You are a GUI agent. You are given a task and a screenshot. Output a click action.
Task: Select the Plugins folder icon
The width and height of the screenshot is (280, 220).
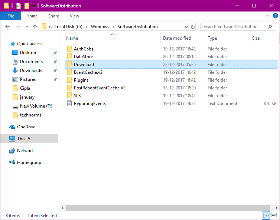point(69,80)
